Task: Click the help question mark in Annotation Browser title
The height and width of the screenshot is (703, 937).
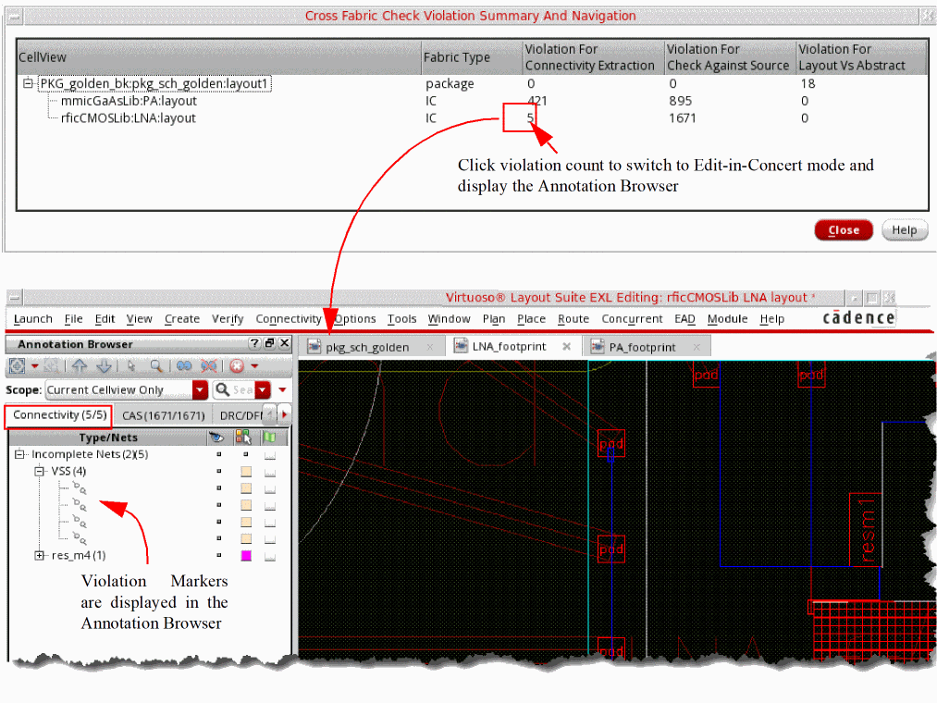Action: point(254,344)
